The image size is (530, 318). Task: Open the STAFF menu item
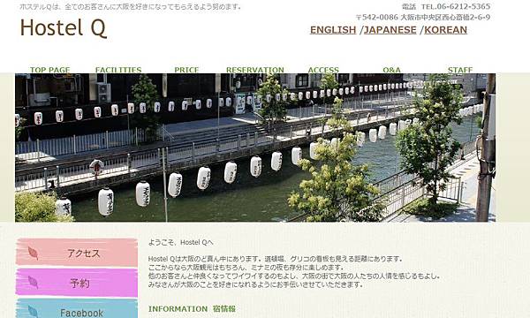click(460, 70)
